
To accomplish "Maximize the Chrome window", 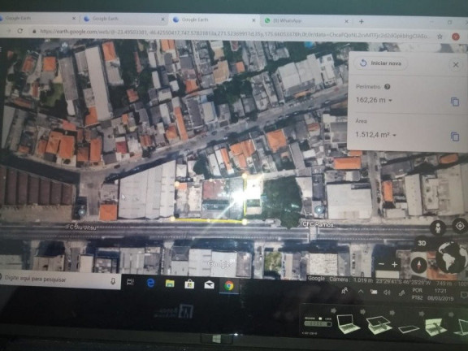I will (450, 23).
